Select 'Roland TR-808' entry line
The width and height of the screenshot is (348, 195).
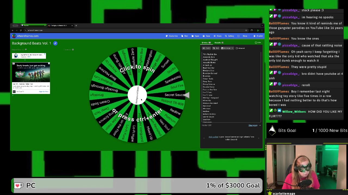[x=209, y=114]
